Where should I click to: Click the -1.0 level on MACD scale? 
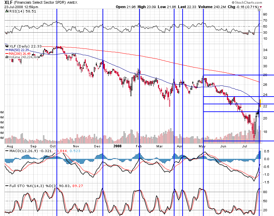point(266,175)
